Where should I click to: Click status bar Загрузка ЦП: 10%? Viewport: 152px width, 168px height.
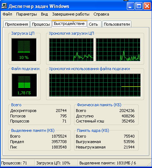53,163
